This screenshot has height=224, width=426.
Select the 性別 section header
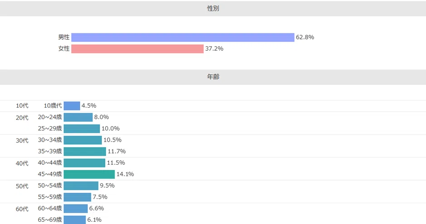pyautogui.click(x=213, y=9)
